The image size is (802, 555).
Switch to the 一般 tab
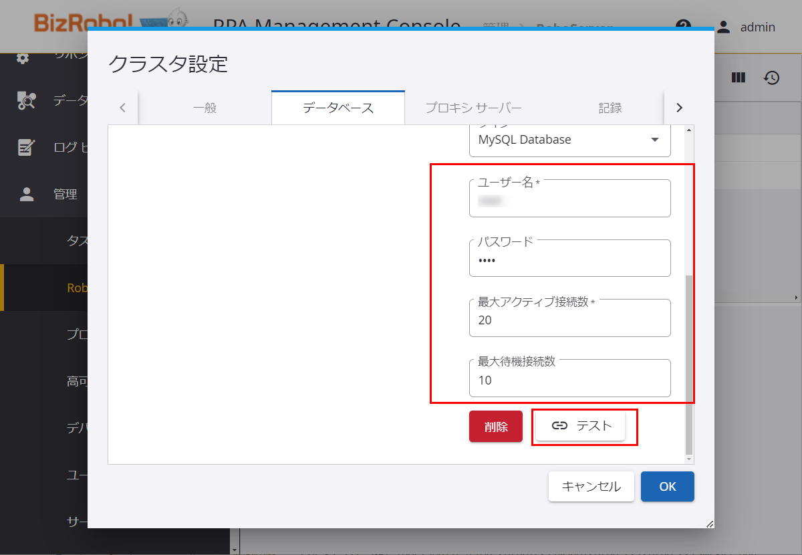point(205,108)
